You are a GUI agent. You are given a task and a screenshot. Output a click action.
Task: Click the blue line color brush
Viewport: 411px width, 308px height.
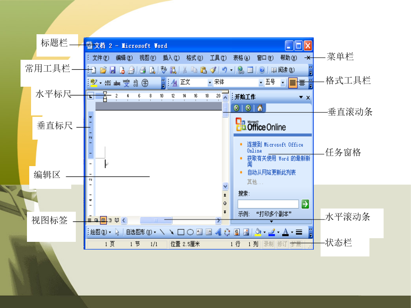click(x=272, y=232)
